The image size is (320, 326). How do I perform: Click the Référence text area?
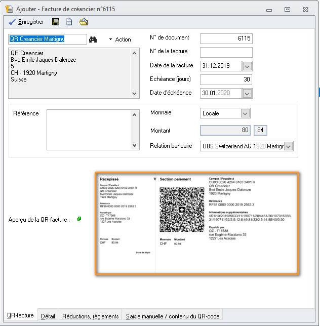coord(89,130)
